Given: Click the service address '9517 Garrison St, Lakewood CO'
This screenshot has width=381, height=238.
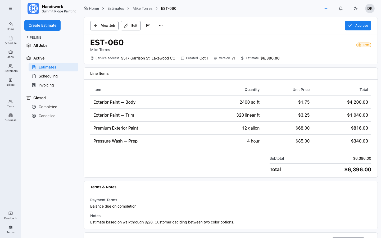Looking at the screenshot, I should (148, 58).
